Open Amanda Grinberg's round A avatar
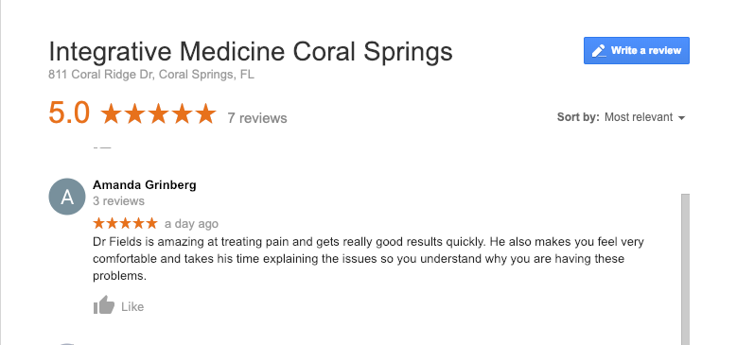The height and width of the screenshot is (345, 737). click(67, 197)
